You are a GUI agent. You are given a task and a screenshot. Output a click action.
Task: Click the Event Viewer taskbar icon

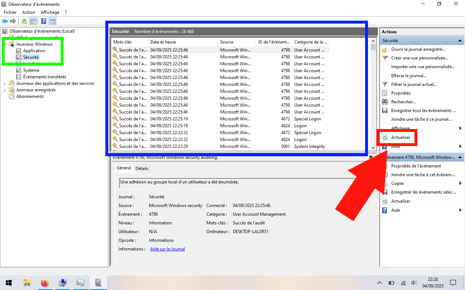98,283
